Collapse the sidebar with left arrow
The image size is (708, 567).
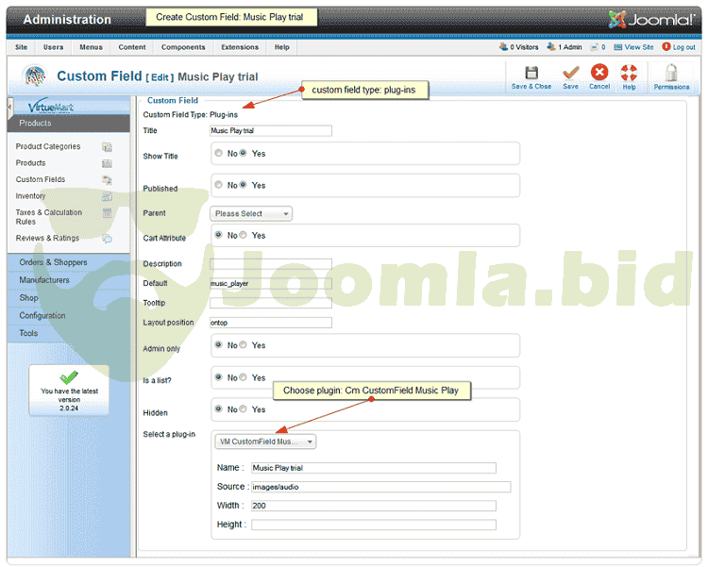pos(10,108)
